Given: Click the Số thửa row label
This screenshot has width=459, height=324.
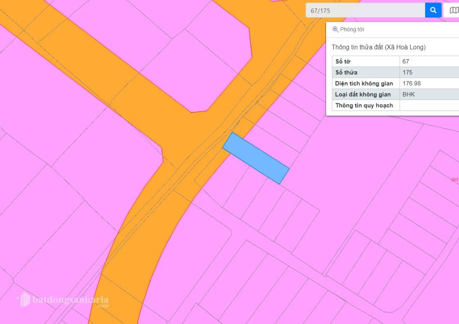Looking at the screenshot, I should click(346, 73).
